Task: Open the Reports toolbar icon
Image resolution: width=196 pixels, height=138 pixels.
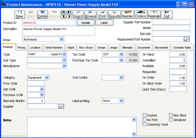Action: click(114, 14)
